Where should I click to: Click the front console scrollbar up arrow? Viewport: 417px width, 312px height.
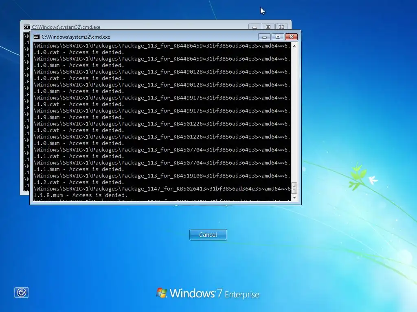point(294,46)
